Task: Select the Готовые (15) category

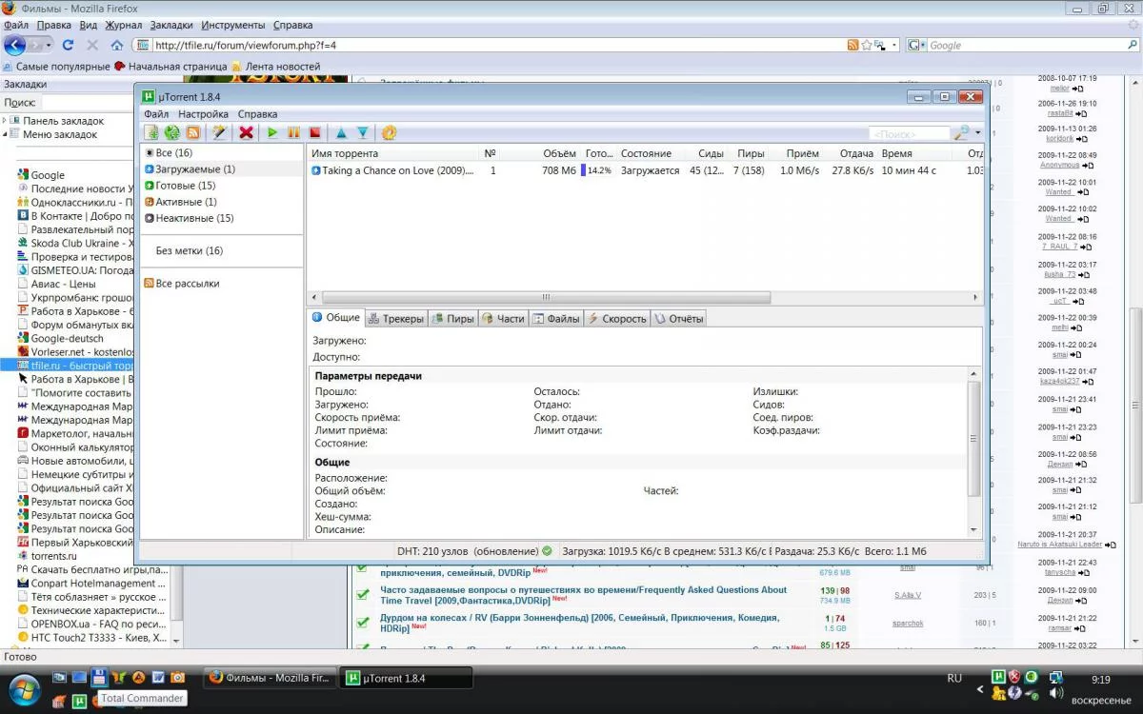Action: pos(185,186)
